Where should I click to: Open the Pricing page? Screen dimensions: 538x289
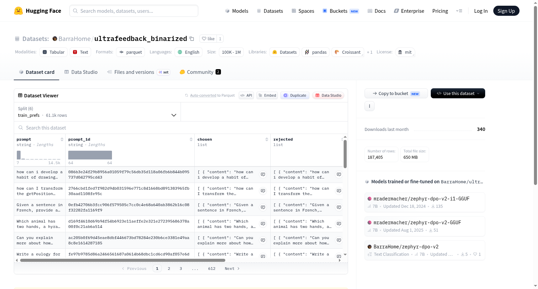point(440,11)
